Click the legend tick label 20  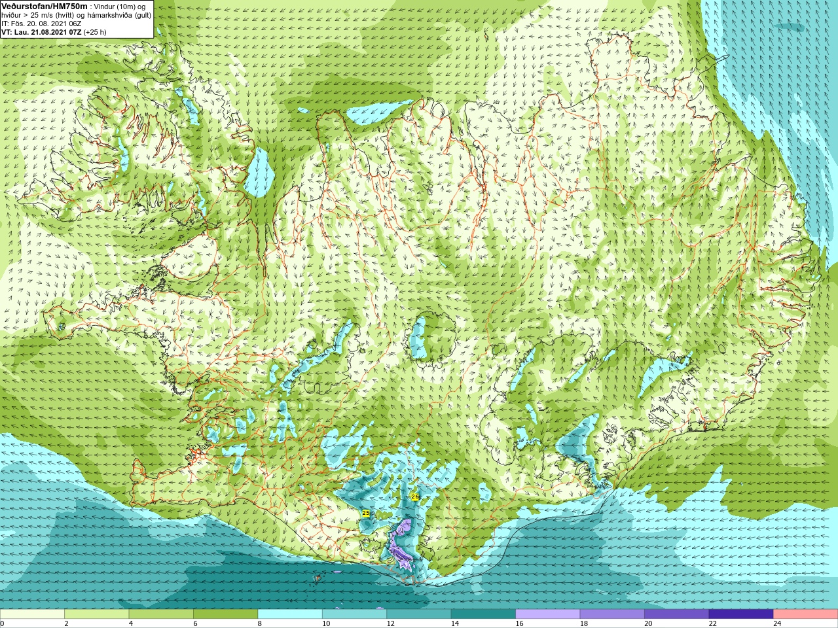click(x=648, y=624)
